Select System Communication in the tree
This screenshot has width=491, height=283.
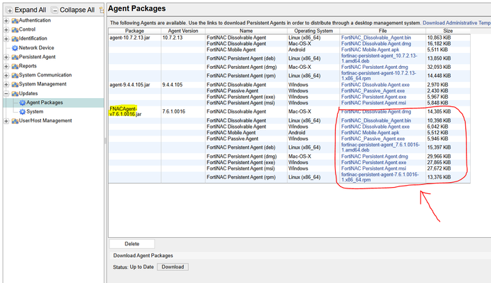coord(45,75)
